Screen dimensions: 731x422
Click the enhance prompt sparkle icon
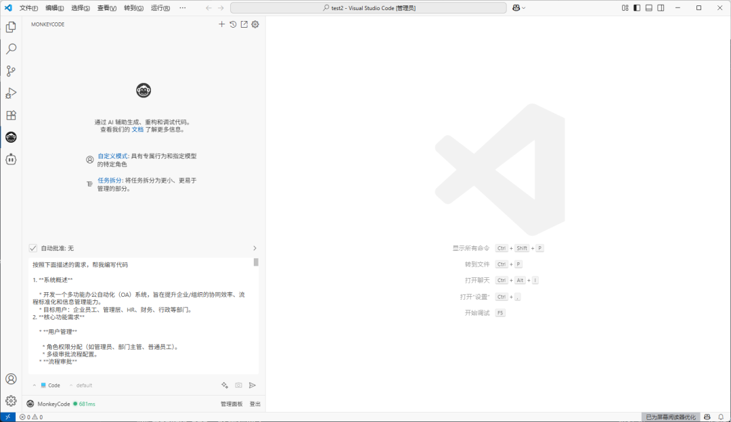(x=225, y=385)
